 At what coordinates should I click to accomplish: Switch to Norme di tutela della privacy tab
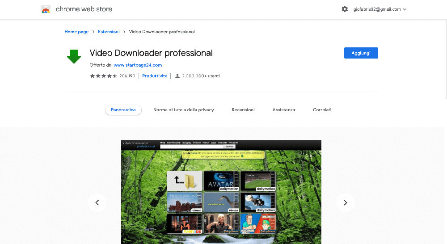pos(184,110)
